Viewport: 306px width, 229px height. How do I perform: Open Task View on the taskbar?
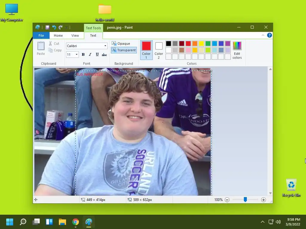click(36, 222)
